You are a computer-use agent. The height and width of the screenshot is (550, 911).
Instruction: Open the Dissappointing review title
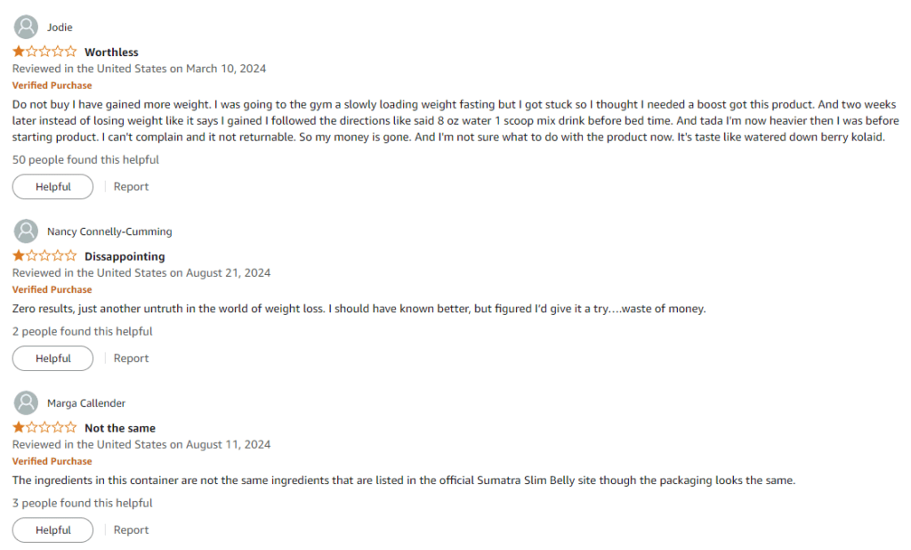coord(125,256)
